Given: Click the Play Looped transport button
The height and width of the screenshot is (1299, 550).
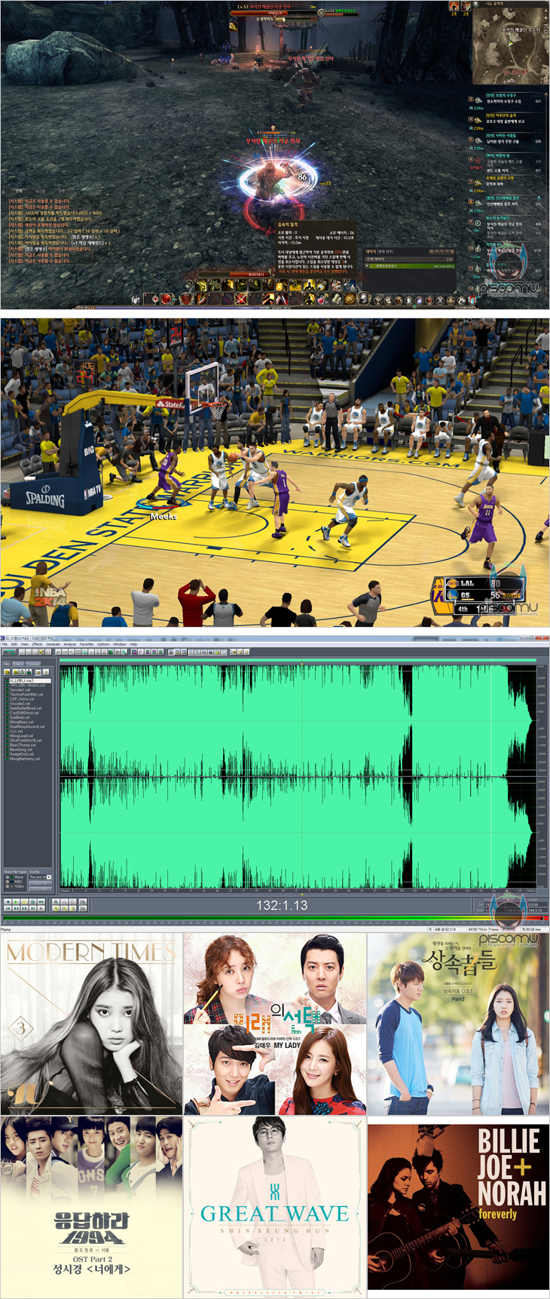Looking at the screenshot, I should [41, 902].
